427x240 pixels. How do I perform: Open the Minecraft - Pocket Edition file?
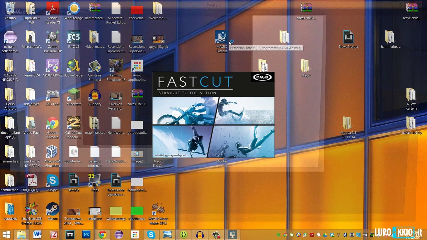point(116,13)
